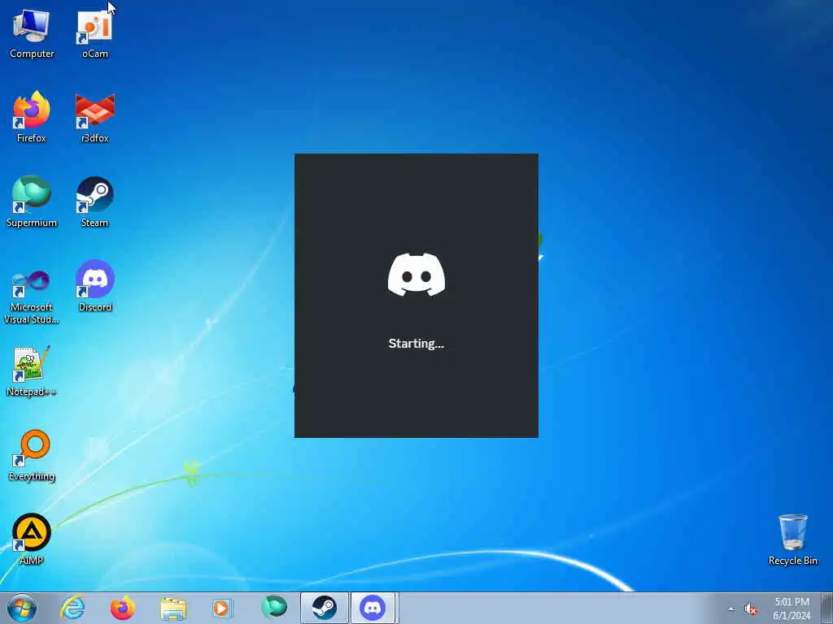Click the Discord desktop shortcut

(95, 286)
